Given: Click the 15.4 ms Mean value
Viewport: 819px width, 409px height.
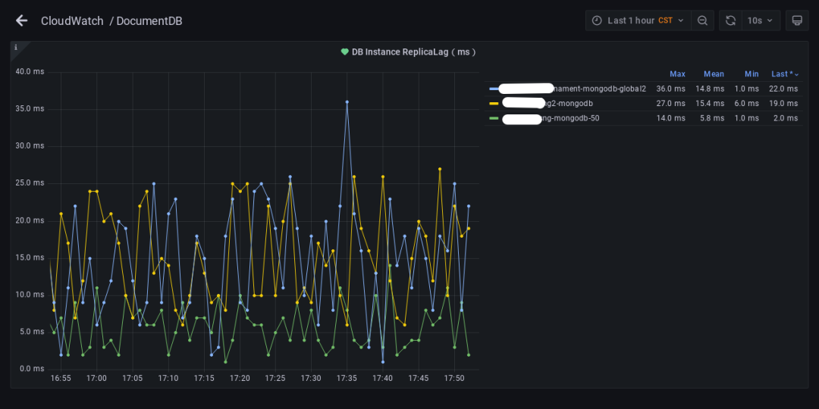Looking at the screenshot, I should 710,103.
